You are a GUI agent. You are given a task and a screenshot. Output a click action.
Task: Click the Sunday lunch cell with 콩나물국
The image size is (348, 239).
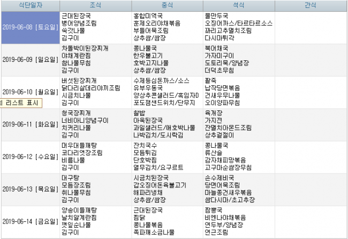pos(167,60)
